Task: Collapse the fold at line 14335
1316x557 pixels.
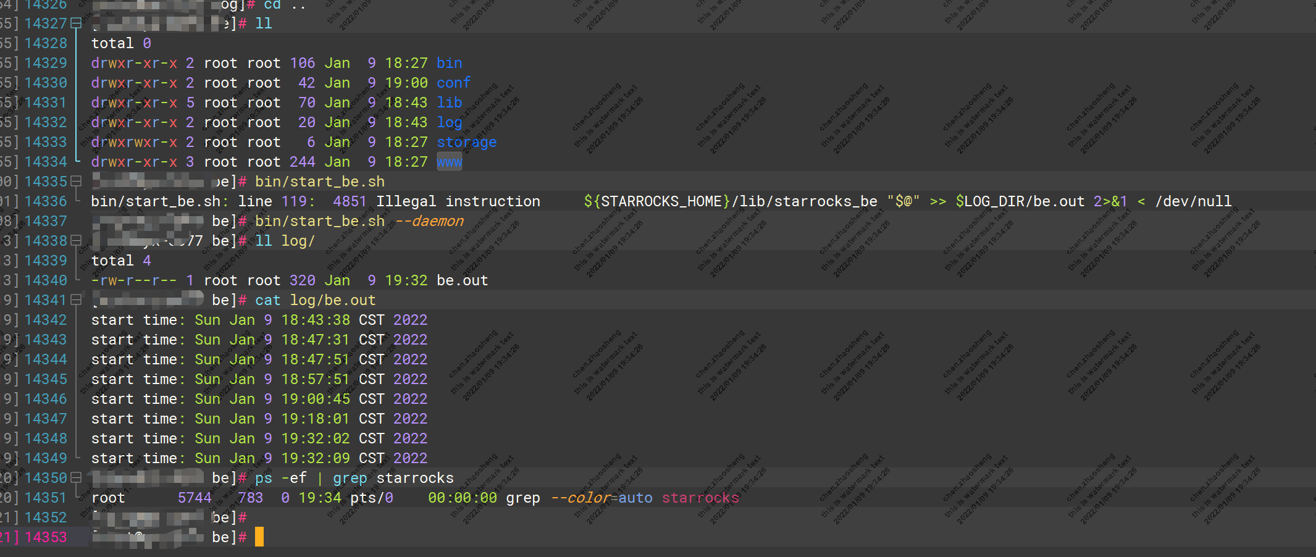Action: [76, 182]
